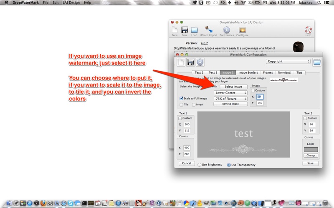This screenshot has width=334, height=208.
Task: Switch to the Text 1 tab
Action: click(x=199, y=72)
